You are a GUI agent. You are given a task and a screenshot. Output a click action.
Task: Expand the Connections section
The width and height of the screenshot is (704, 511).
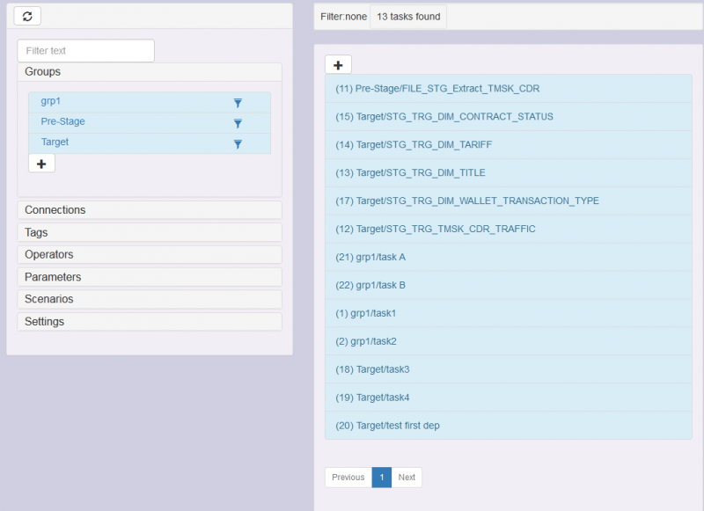pos(150,210)
